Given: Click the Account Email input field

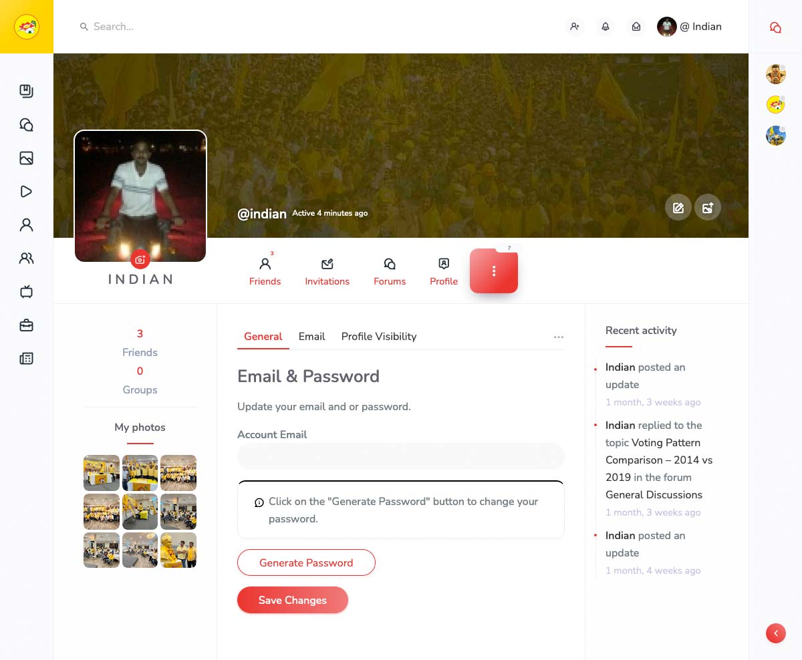Looking at the screenshot, I should tap(401, 456).
